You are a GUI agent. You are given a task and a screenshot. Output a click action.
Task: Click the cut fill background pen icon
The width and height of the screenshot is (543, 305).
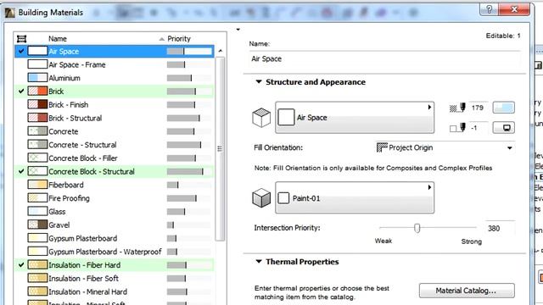click(x=457, y=128)
